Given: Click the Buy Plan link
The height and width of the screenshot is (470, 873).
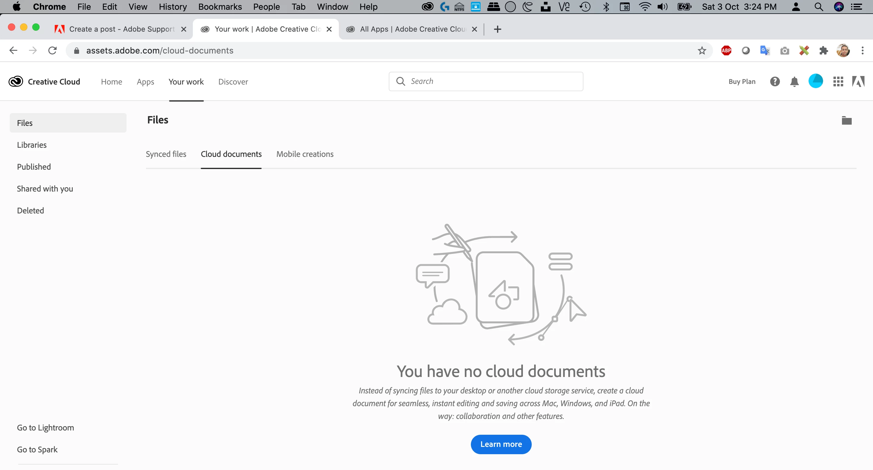Looking at the screenshot, I should (742, 81).
